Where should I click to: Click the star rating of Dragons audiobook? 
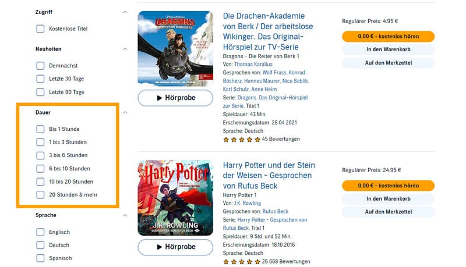[x=242, y=140]
